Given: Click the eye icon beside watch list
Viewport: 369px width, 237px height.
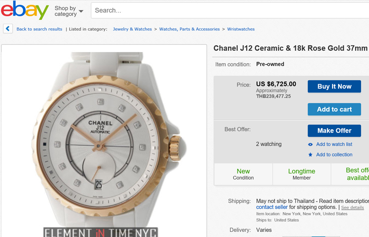Looking at the screenshot, I should (310, 145).
